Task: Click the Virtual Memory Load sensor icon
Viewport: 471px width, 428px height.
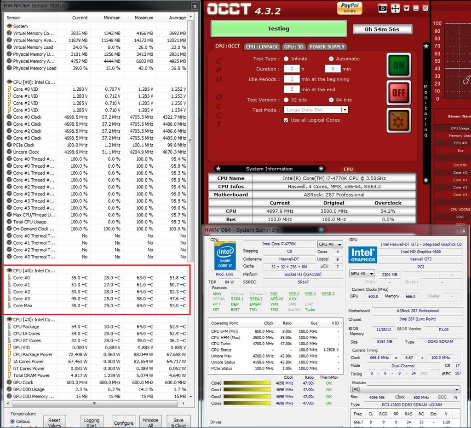Action: pyautogui.click(x=9, y=47)
